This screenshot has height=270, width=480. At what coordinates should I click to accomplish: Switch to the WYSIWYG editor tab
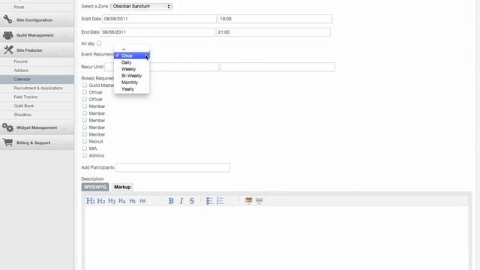tap(95, 187)
